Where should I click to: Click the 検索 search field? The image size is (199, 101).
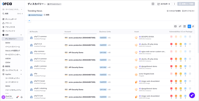[x=13, y=14]
